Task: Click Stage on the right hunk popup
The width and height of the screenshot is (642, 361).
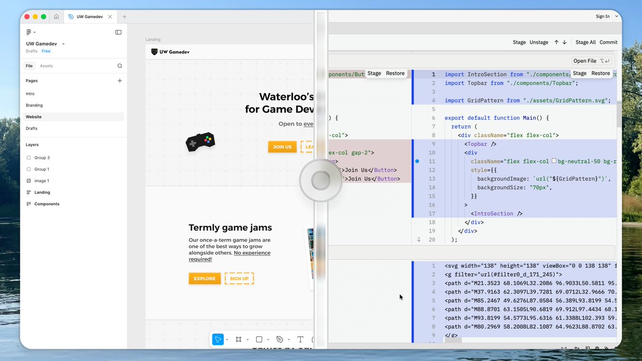Action: pos(579,73)
